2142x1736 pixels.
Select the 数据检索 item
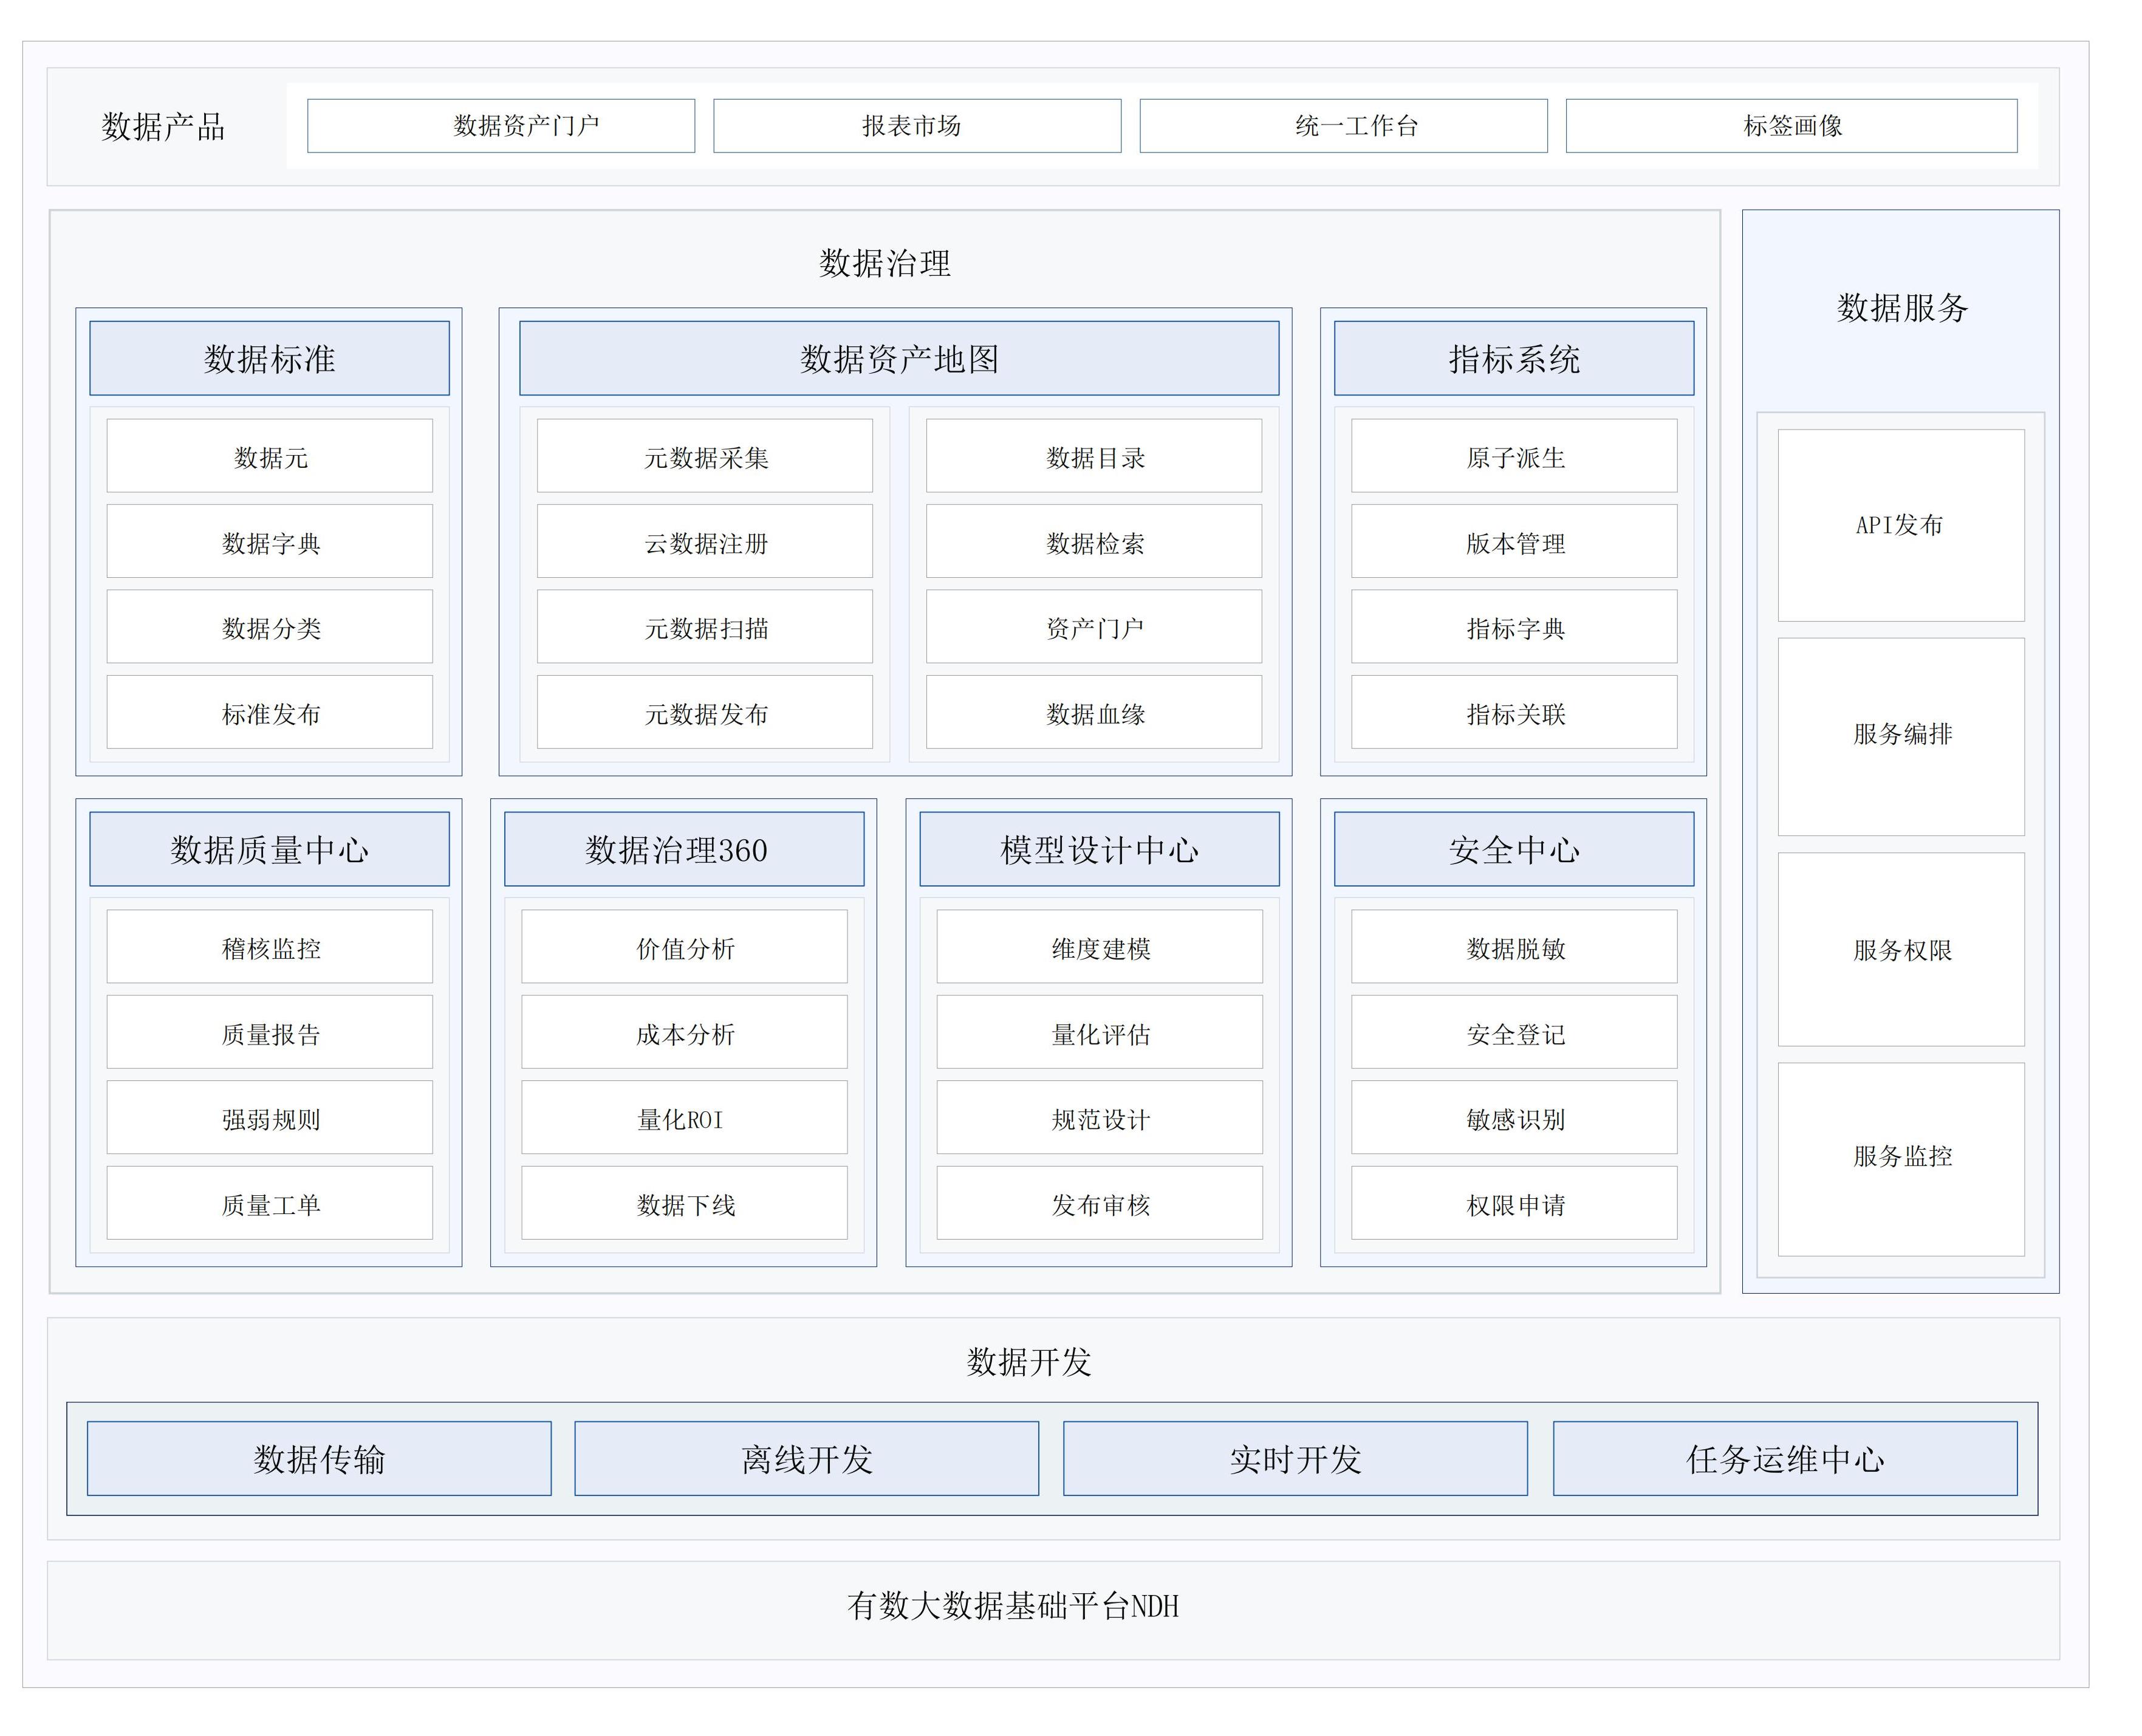point(1093,541)
